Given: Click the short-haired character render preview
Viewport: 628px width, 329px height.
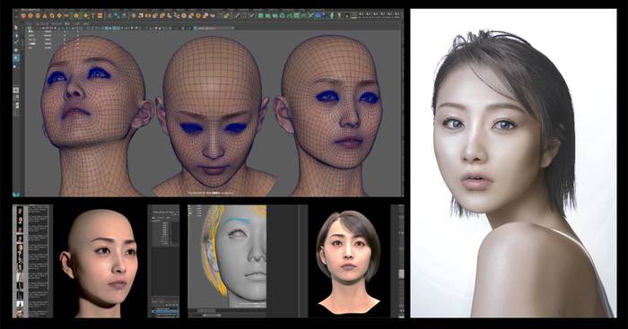Looking at the screenshot, I should coord(348,263).
